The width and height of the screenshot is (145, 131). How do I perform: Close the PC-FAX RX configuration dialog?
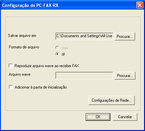(140, 5)
